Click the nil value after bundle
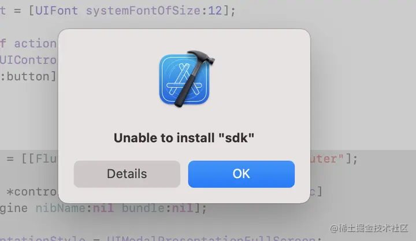 click(183, 208)
